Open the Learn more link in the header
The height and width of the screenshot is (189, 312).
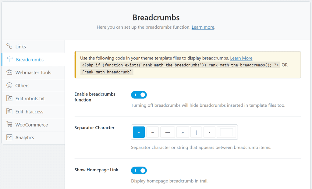click(203, 27)
